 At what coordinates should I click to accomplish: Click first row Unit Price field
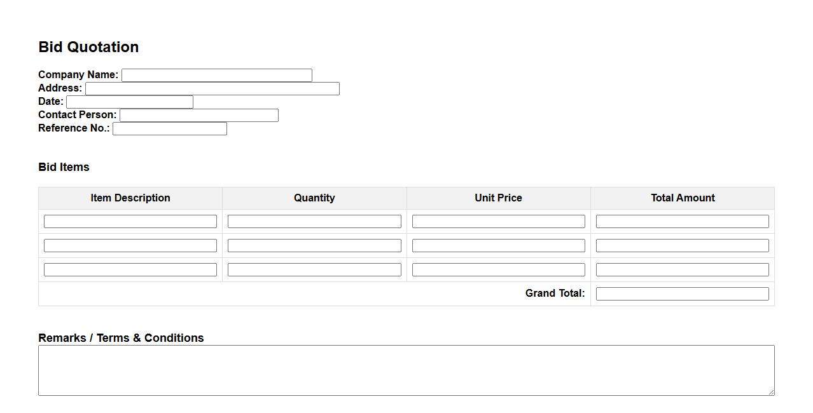coord(498,221)
